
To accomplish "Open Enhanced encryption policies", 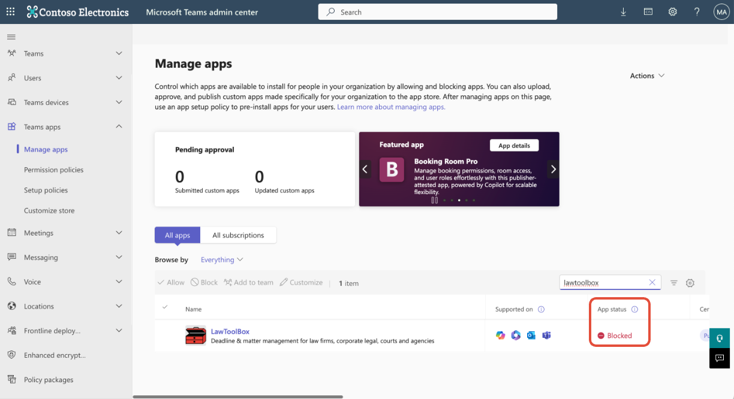I will click(x=55, y=355).
